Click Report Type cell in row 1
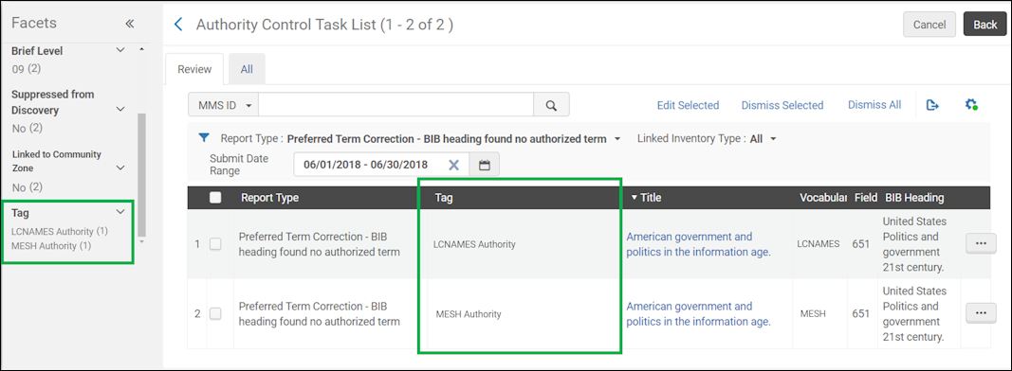The width and height of the screenshot is (1012, 371). tap(320, 244)
